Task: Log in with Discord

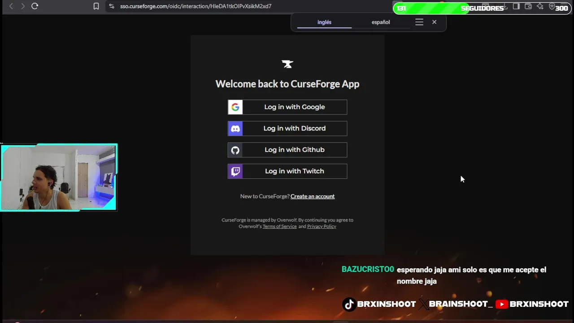Action: tap(287, 128)
